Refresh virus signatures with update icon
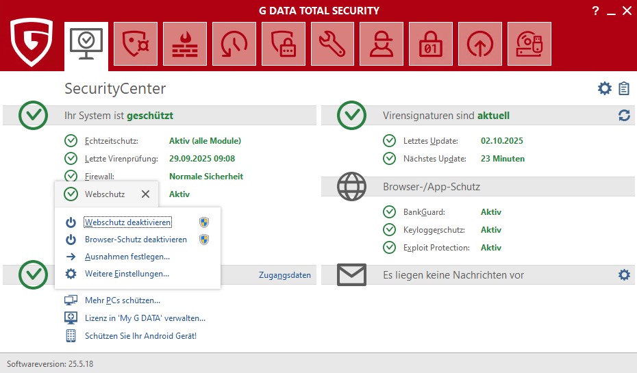 coord(623,116)
